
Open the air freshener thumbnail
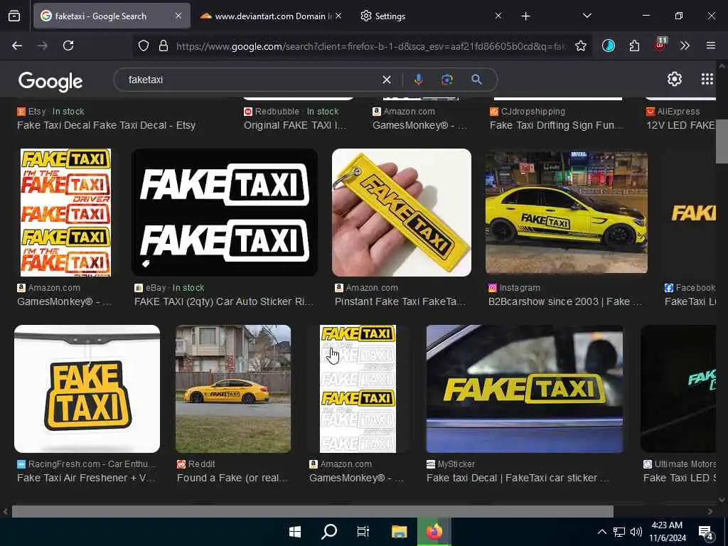(87, 389)
